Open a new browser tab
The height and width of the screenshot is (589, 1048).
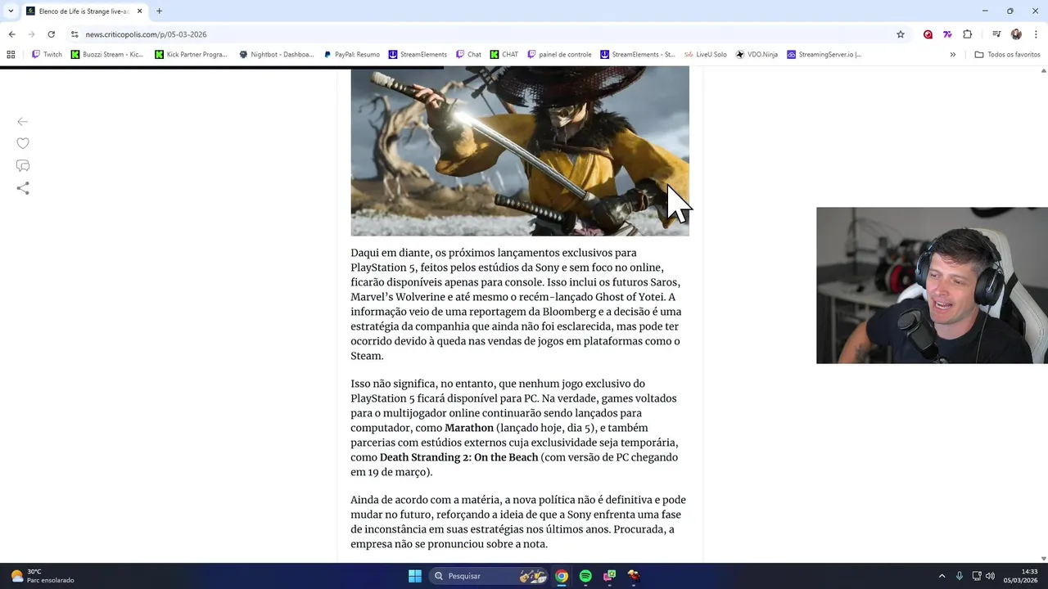click(x=159, y=11)
